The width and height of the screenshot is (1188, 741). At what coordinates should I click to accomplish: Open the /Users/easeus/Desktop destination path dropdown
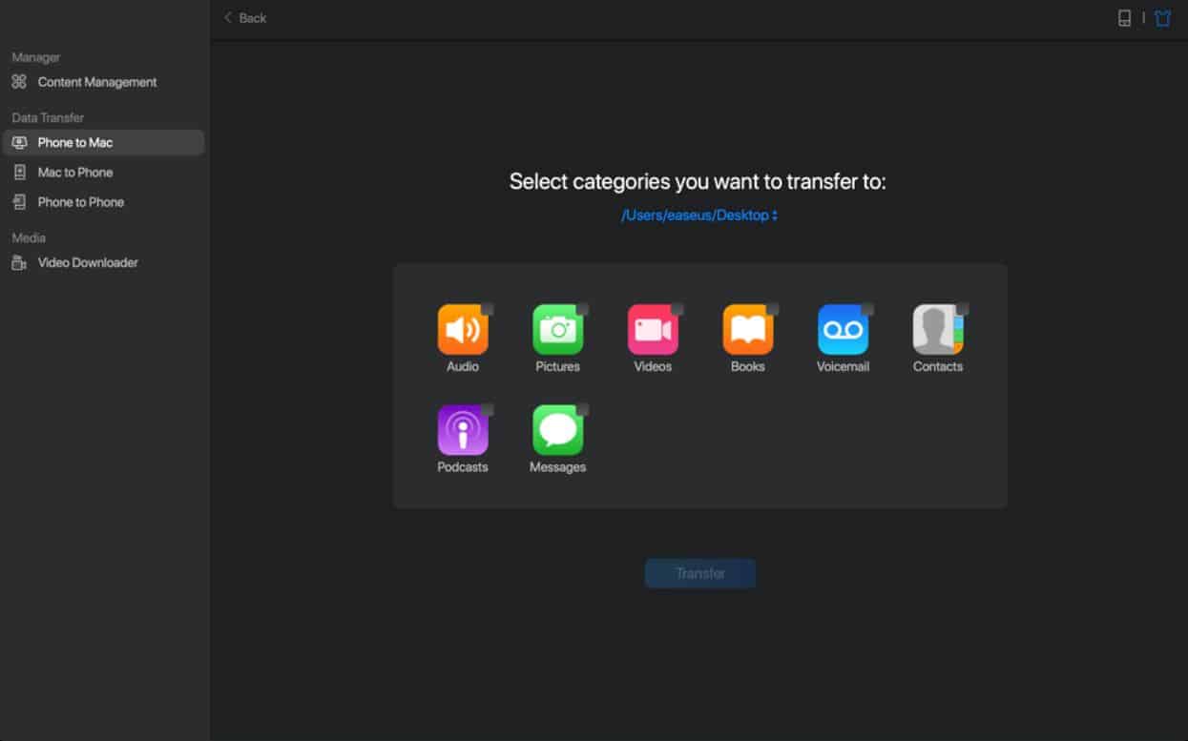699,216
